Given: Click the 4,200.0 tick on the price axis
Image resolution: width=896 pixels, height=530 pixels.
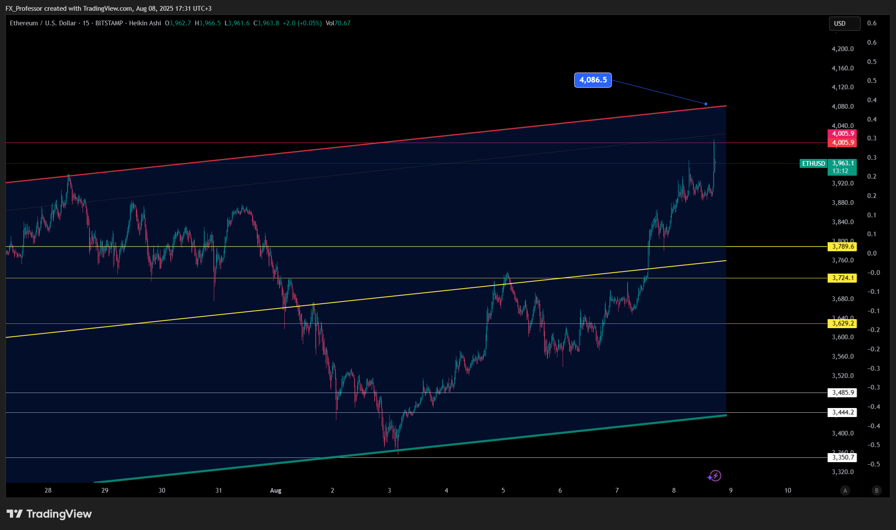Looking at the screenshot, I should click(843, 49).
